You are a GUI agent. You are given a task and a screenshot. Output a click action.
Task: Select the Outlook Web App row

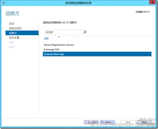click(x=97, y=54)
